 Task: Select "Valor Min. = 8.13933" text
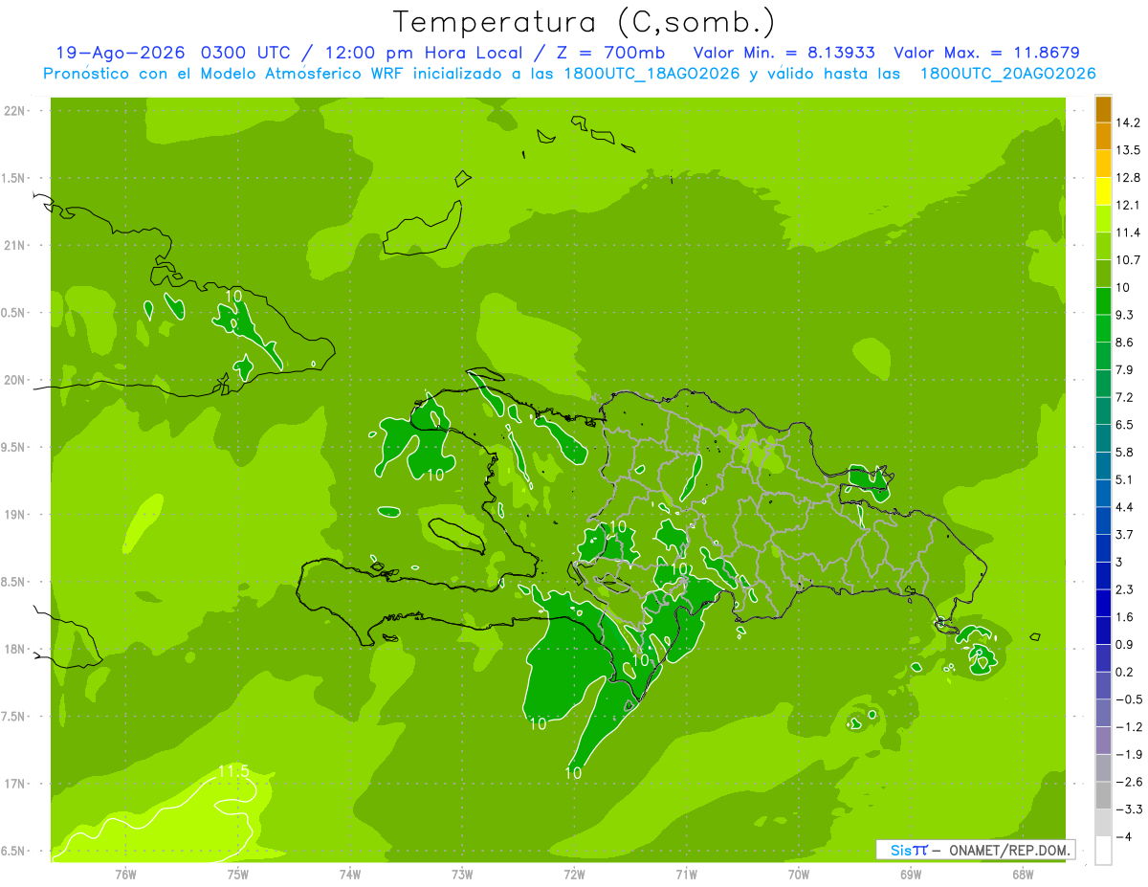[x=783, y=53]
